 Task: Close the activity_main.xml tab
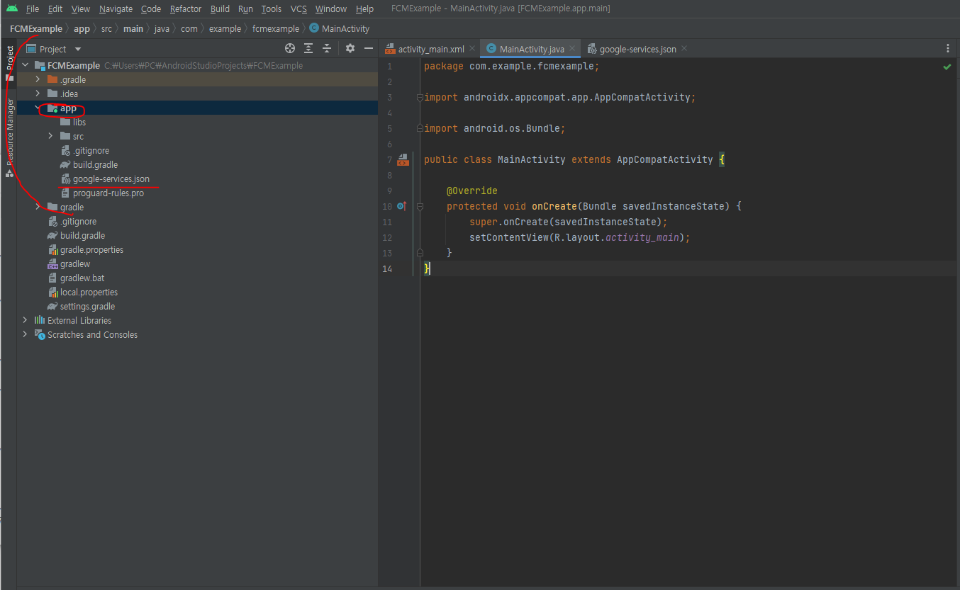472,49
